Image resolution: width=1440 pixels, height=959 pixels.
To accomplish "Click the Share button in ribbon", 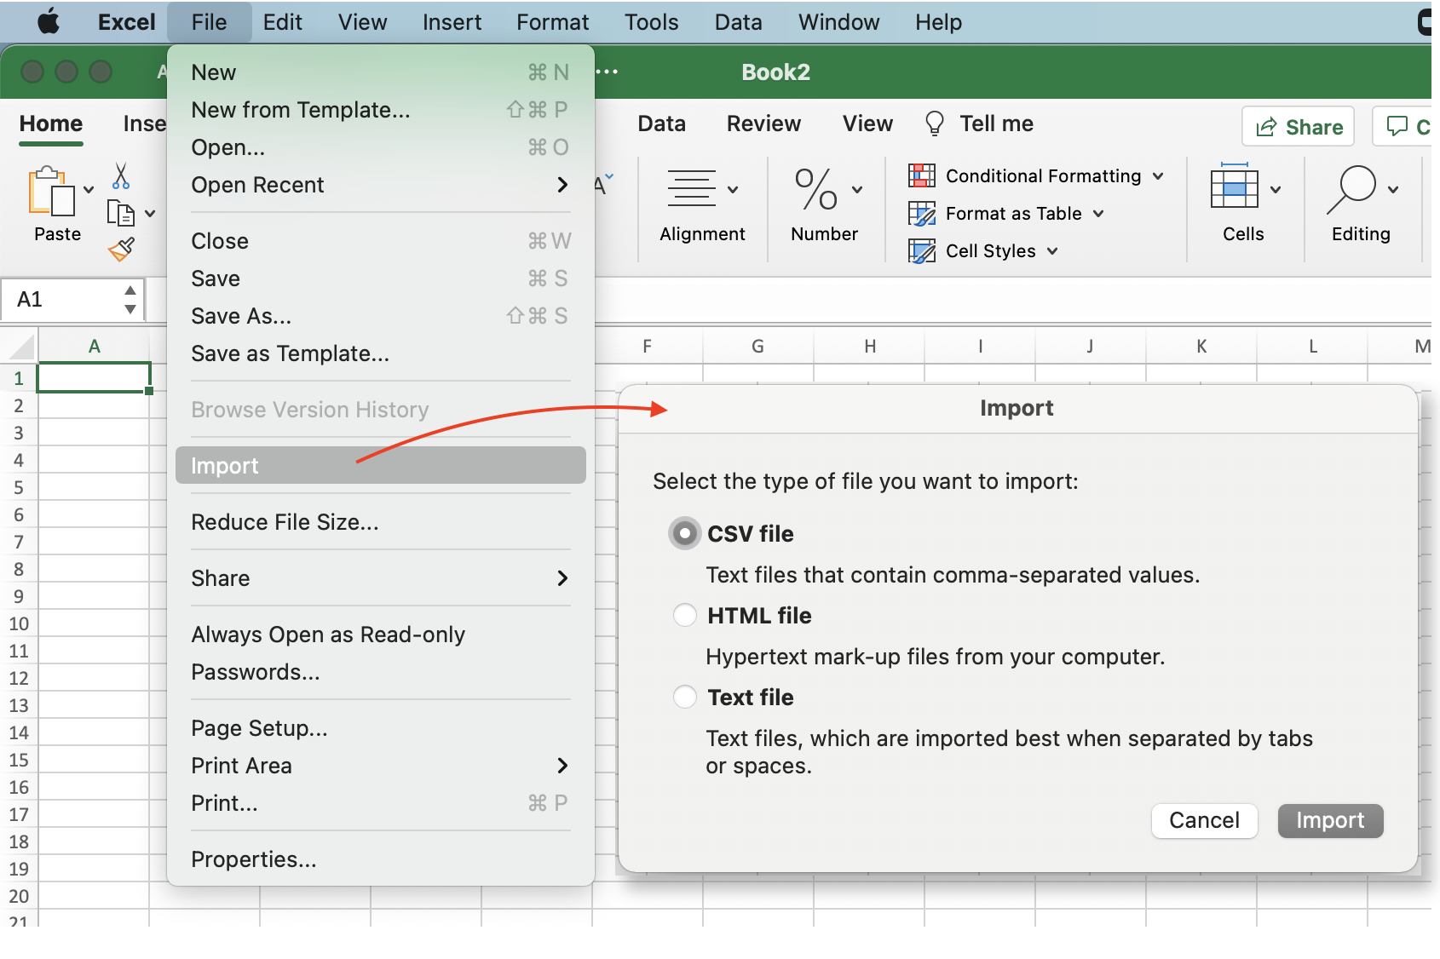I will (x=1299, y=127).
